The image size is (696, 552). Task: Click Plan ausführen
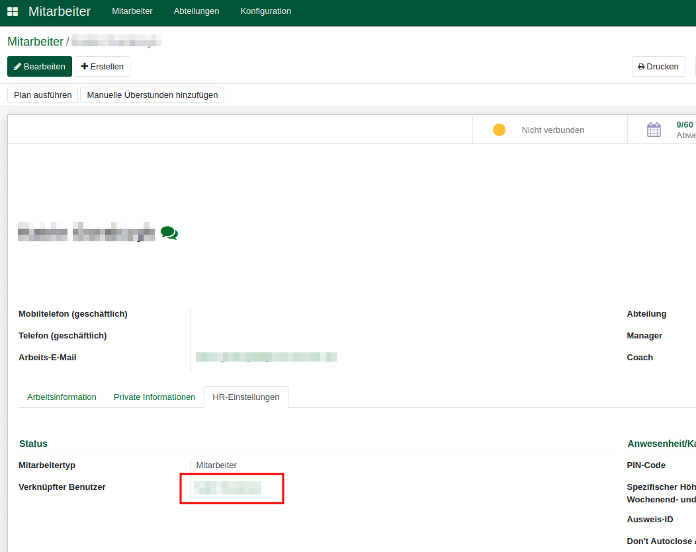click(42, 95)
